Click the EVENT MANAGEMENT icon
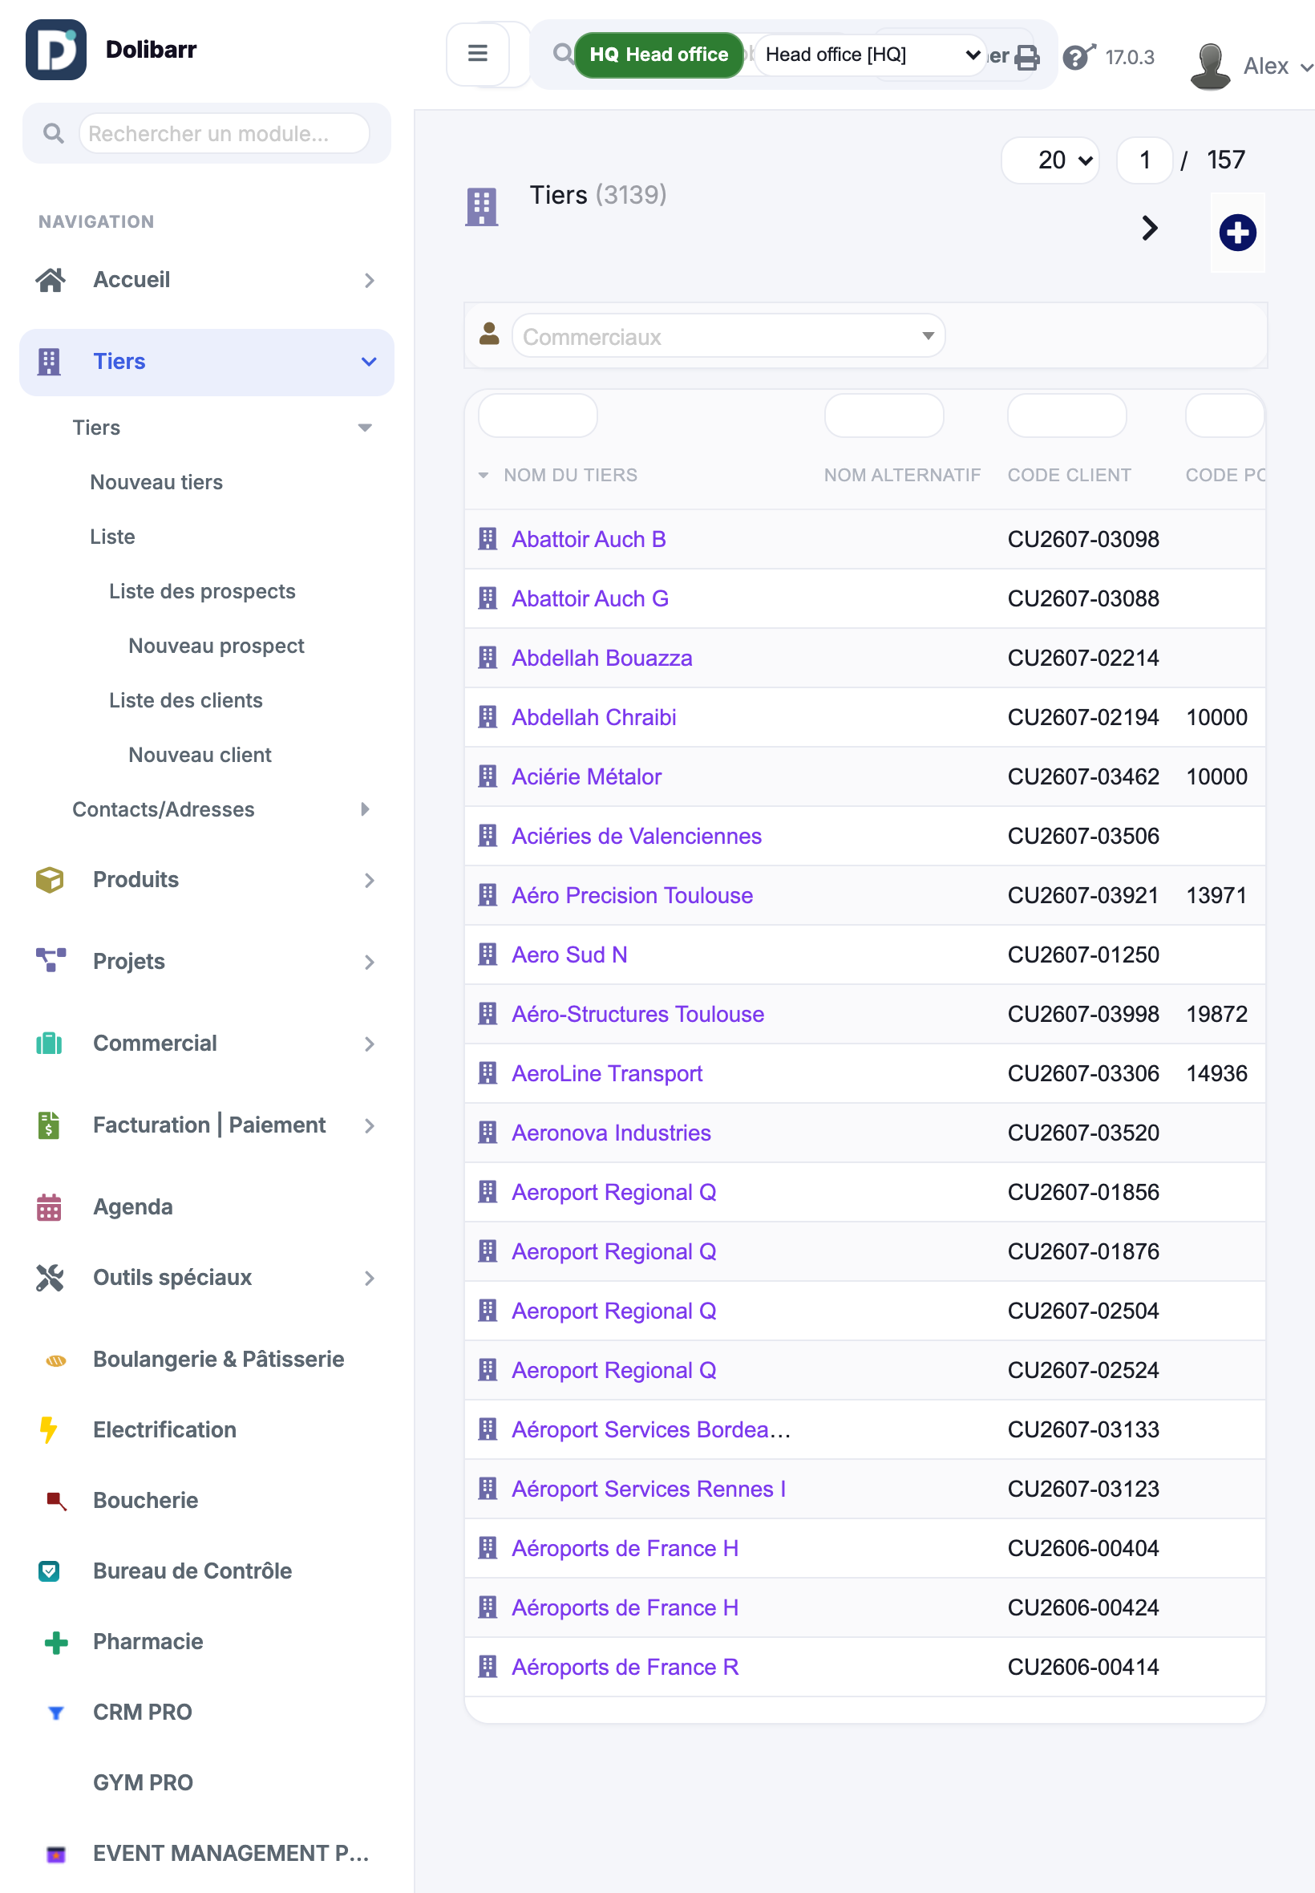Viewport: 1315px width, 1893px height. tap(56, 1854)
